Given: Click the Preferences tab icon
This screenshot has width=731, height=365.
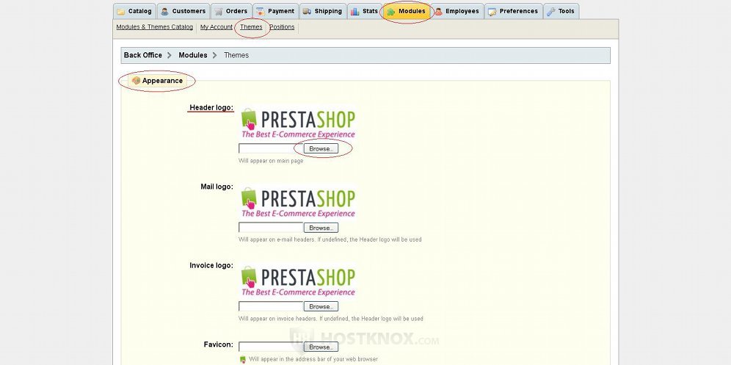Looking at the screenshot, I should 492,12.
